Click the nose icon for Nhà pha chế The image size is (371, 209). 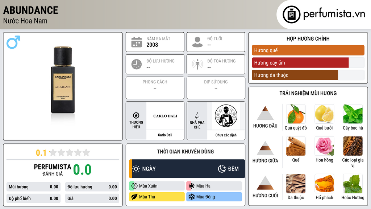197,115
